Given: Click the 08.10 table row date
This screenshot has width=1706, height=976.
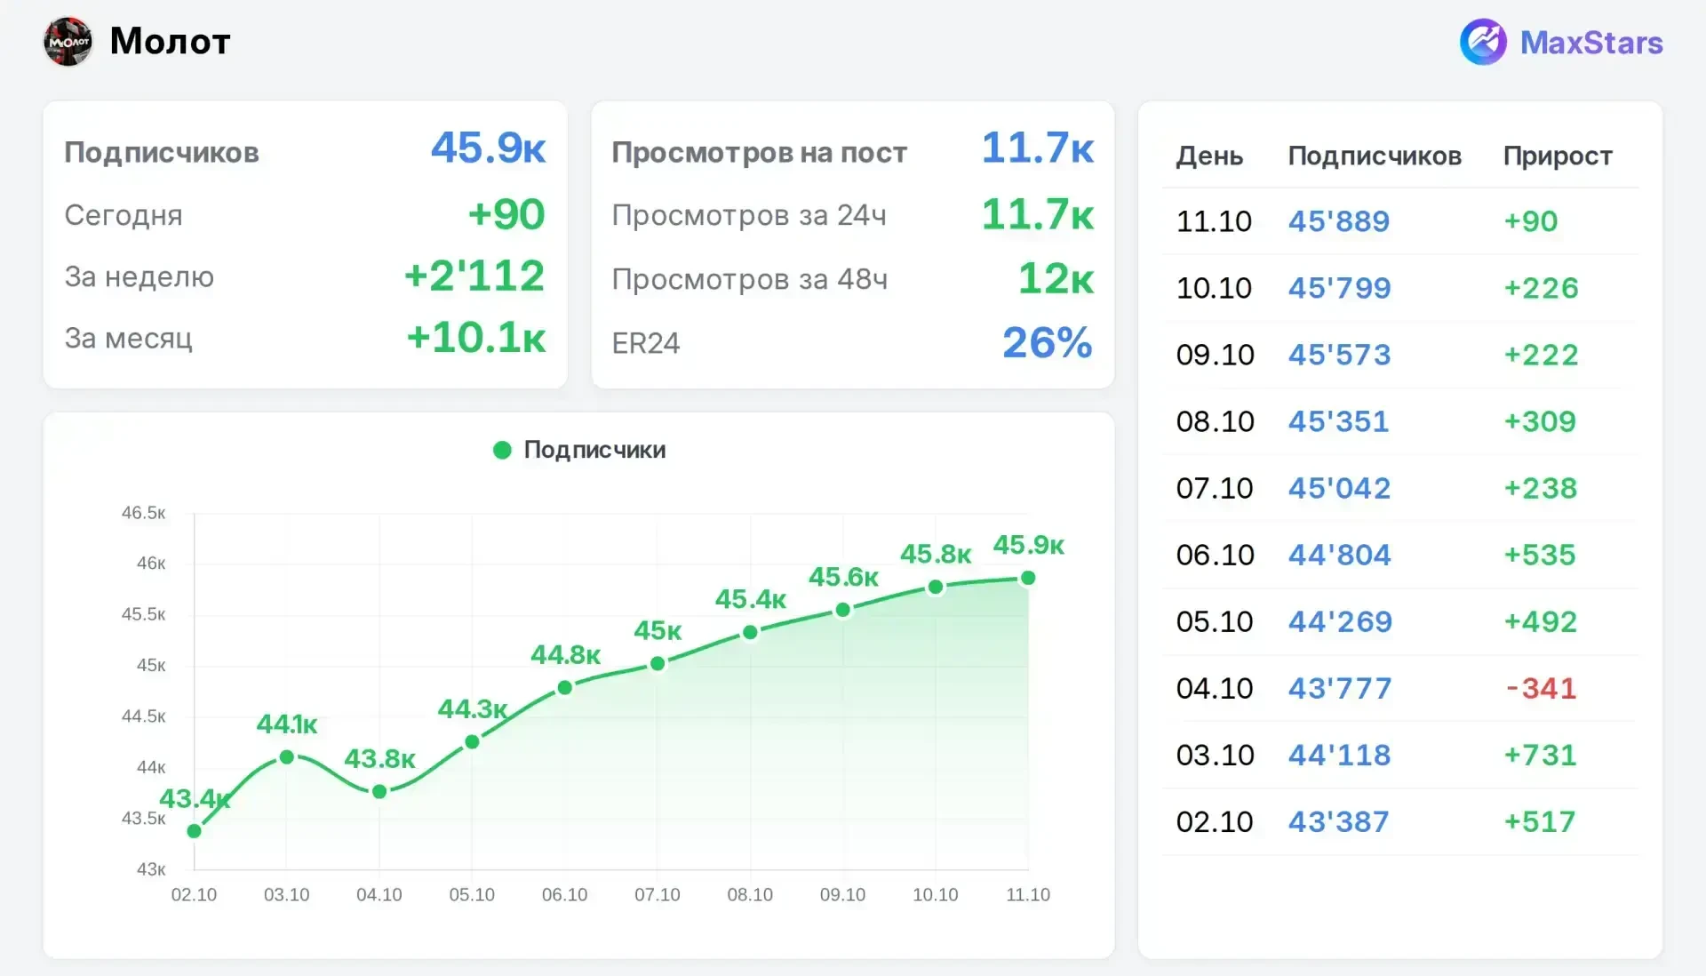Looking at the screenshot, I should coord(1215,421).
